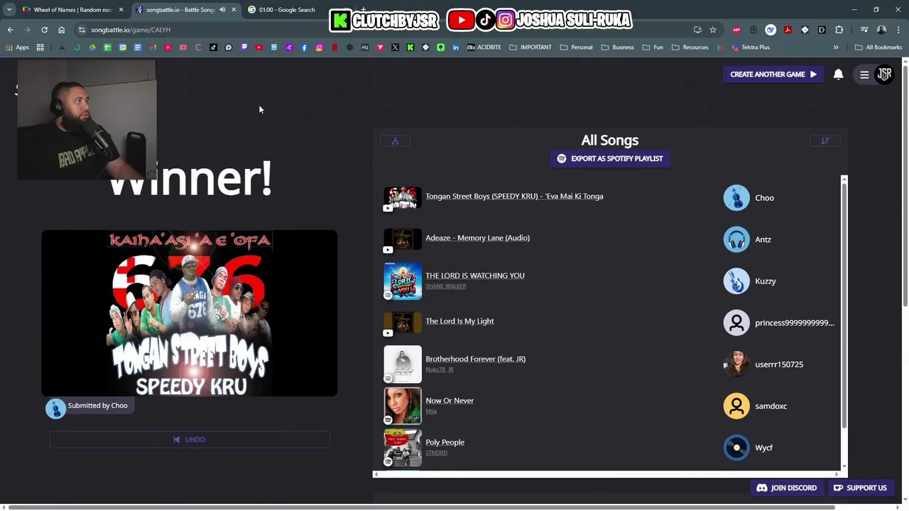This screenshot has height=511, width=909.
Task: Open the tab search dropdown arrow
Action: [9, 10]
